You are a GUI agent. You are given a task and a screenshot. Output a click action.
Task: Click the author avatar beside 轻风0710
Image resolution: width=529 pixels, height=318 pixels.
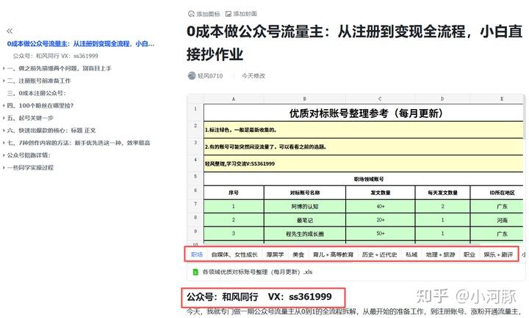(x=192, y=75)
